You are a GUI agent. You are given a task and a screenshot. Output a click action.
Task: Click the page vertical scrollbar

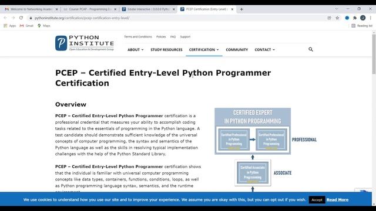pyautogui.click(x=374, y=55)
